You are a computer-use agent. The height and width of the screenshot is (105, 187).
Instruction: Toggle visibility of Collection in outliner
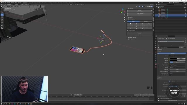click(x=186, y=8)
